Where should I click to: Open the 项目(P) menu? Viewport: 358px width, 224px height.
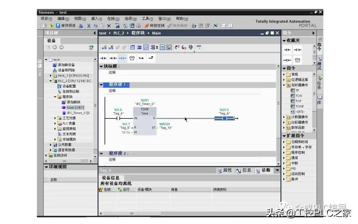[x=46, y=19]
